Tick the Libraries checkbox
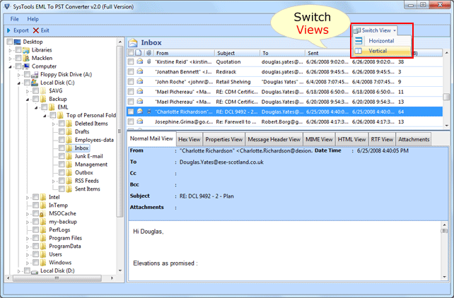454x298 pixels. [18, 49]
